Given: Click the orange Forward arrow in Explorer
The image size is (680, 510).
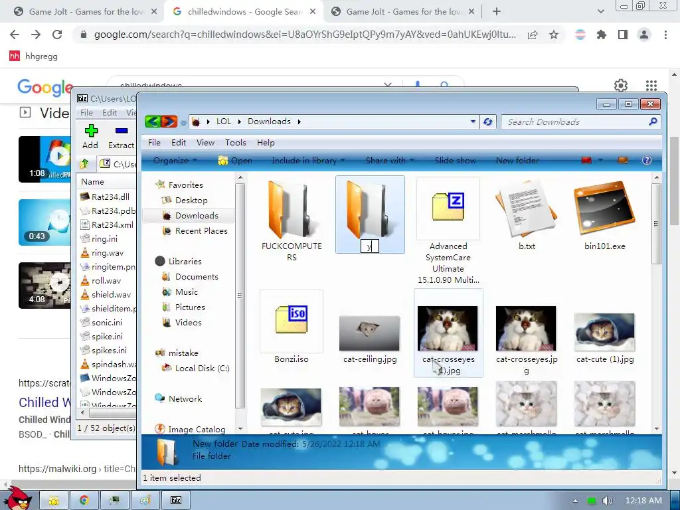Looking at the screenshot, I should point(169,122).
